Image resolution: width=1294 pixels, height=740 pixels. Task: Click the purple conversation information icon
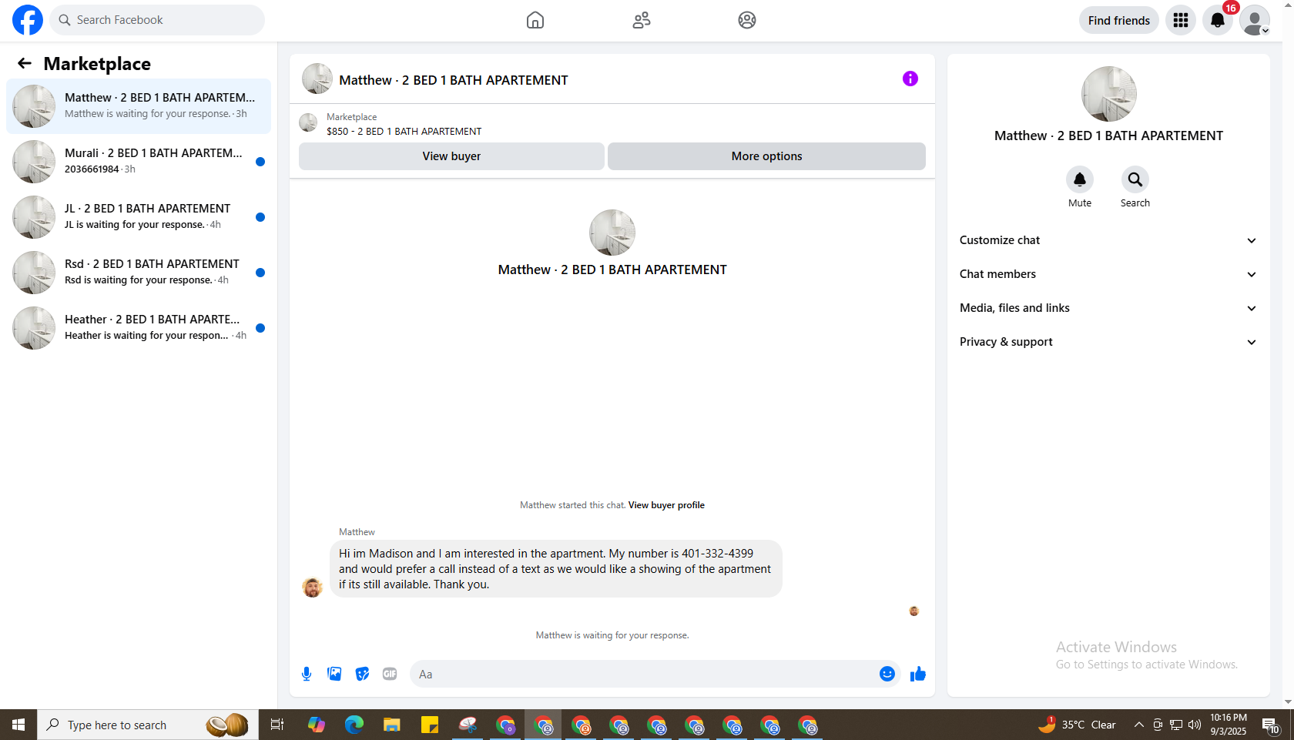coord(910,79)
